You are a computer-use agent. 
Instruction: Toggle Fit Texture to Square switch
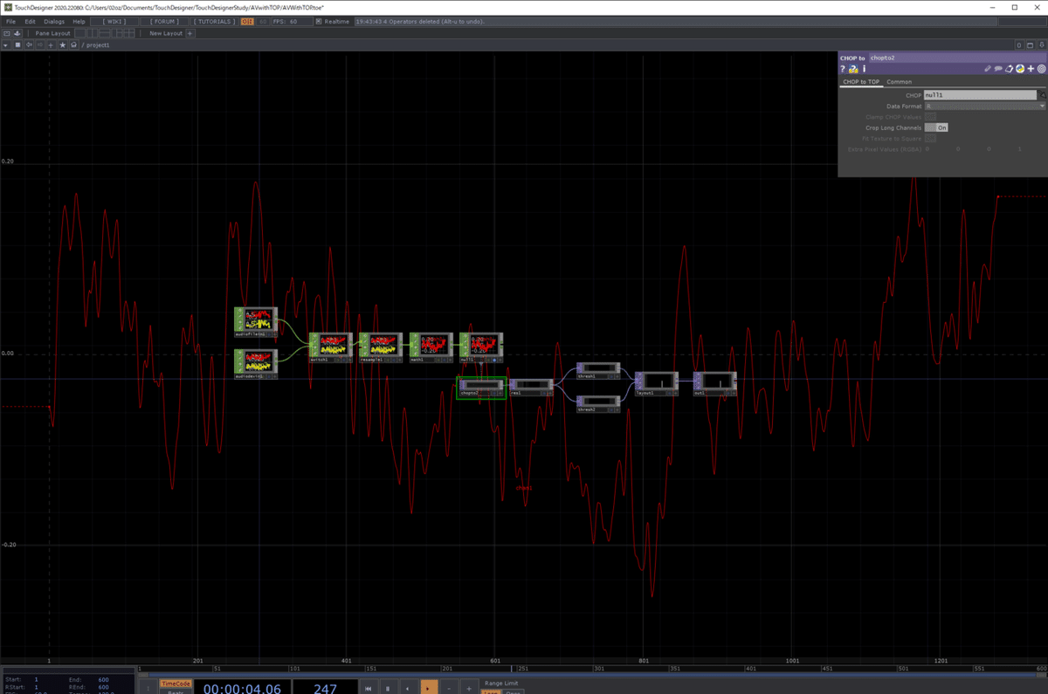coord(931,138)
